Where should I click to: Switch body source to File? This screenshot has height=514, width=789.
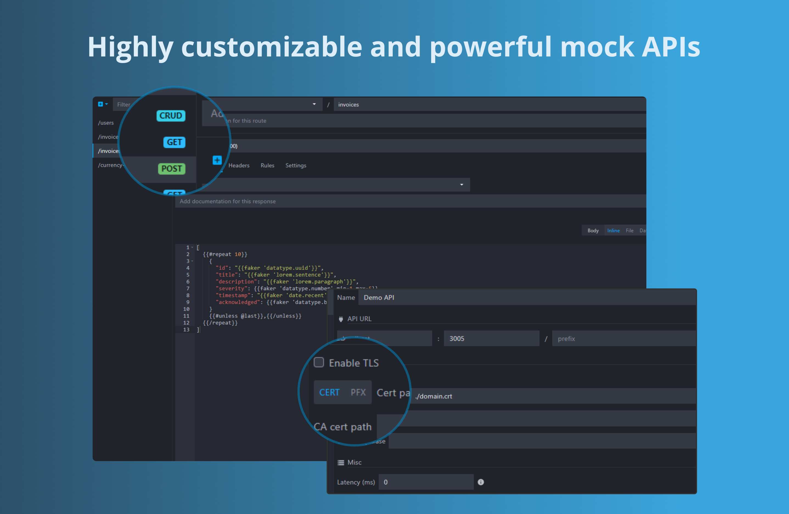coord(629,230)
